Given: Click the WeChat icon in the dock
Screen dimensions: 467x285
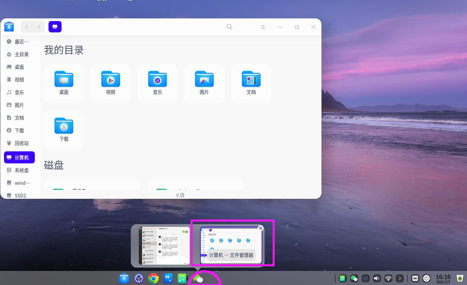Looking at the screenshot, I should [198, 278].
